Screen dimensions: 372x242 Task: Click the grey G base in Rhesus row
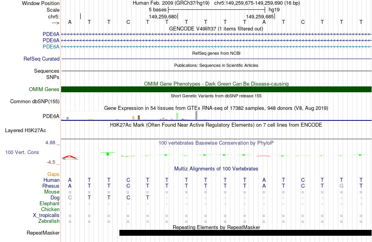coord(341,186)
